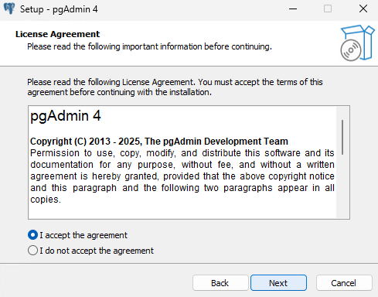Cancel the pgAdmin 4 setup
378x297 pixels.
[344, 283]
